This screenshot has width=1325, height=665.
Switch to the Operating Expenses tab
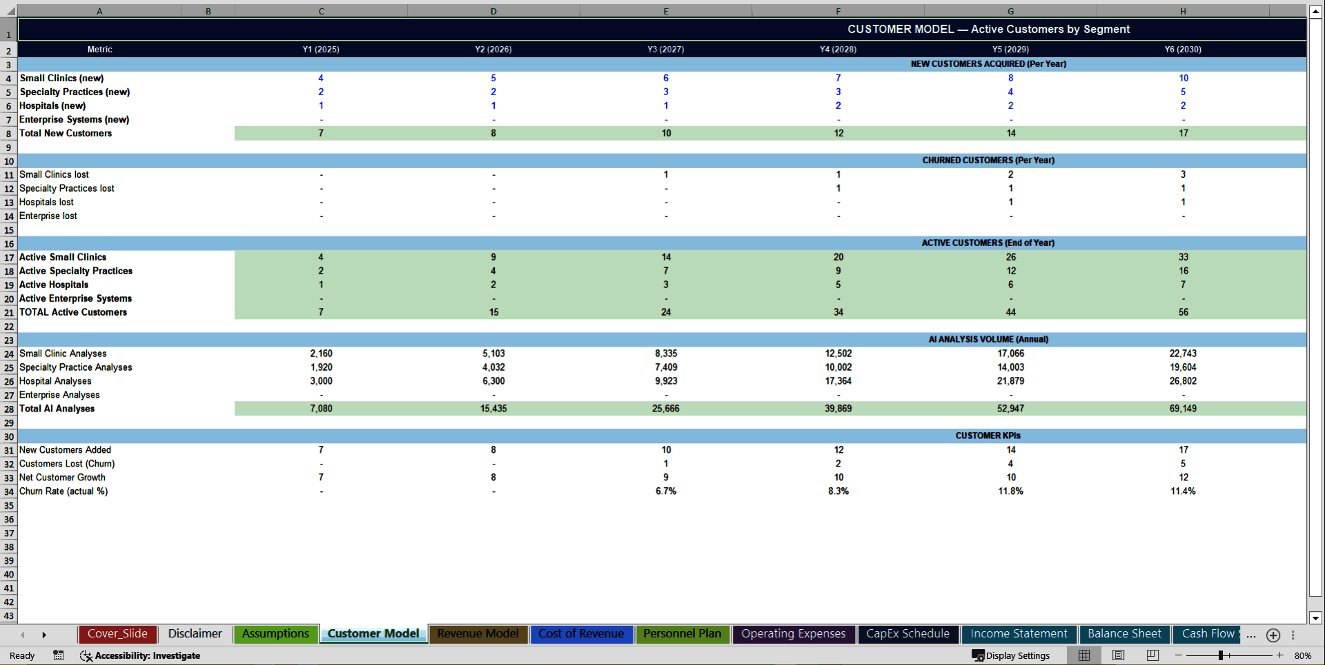pyautogui.click(x=794, y=634)
